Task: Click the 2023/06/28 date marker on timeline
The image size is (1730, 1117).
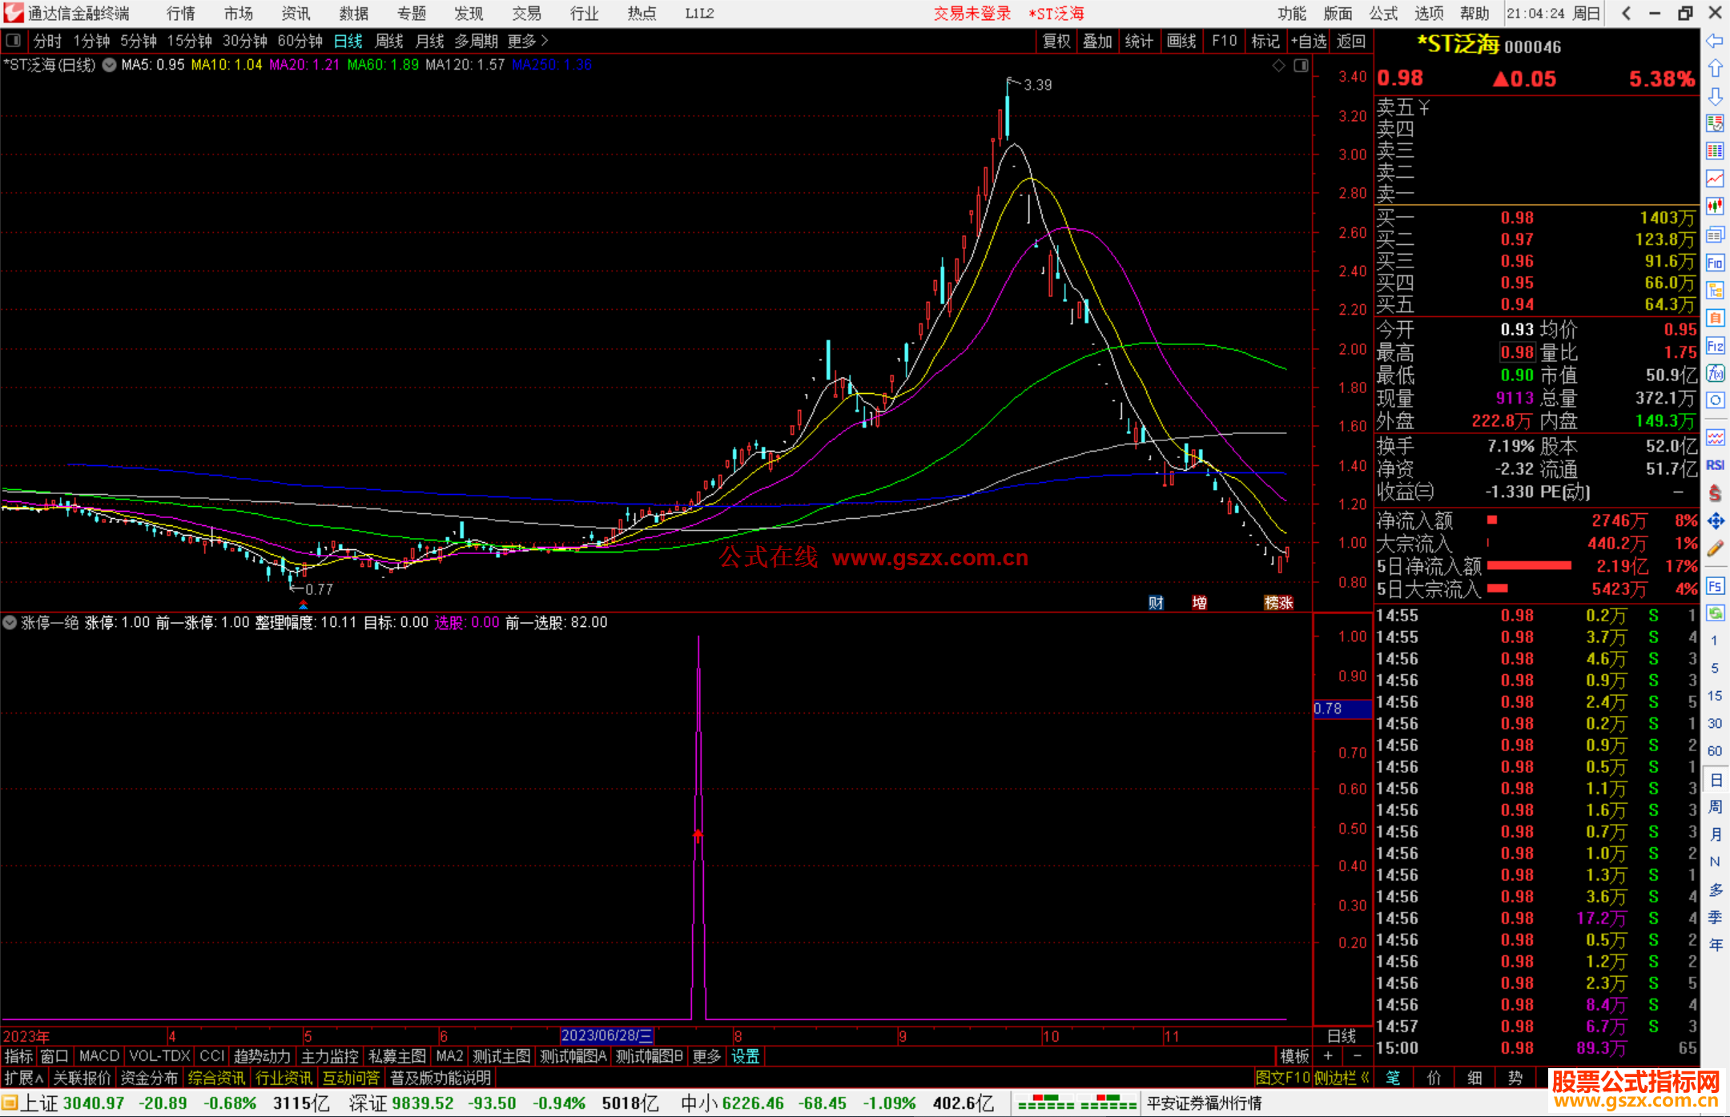Action: pos(606,1035)
